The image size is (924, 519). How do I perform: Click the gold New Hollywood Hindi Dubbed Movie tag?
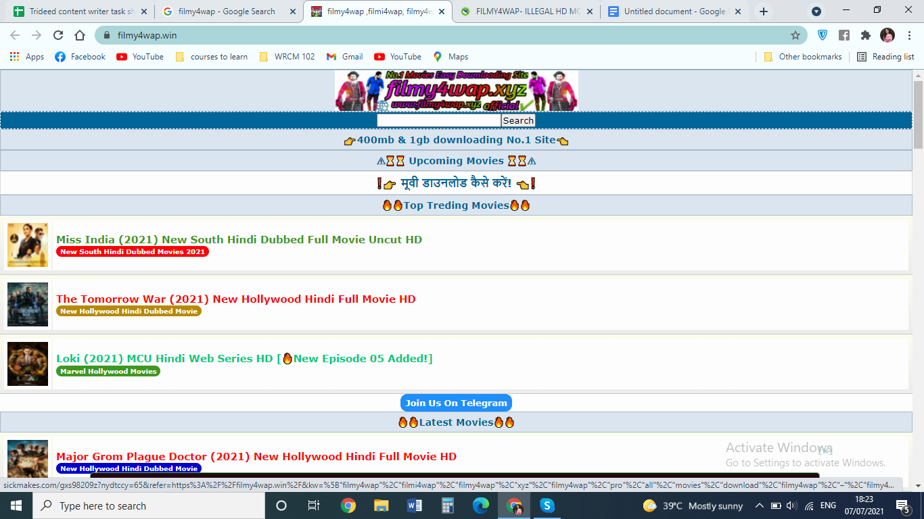129,311
